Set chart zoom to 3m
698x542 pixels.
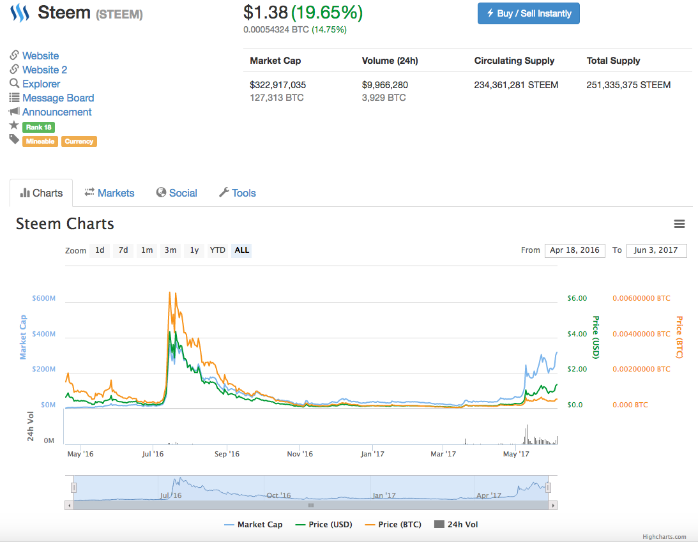(171, 250)
